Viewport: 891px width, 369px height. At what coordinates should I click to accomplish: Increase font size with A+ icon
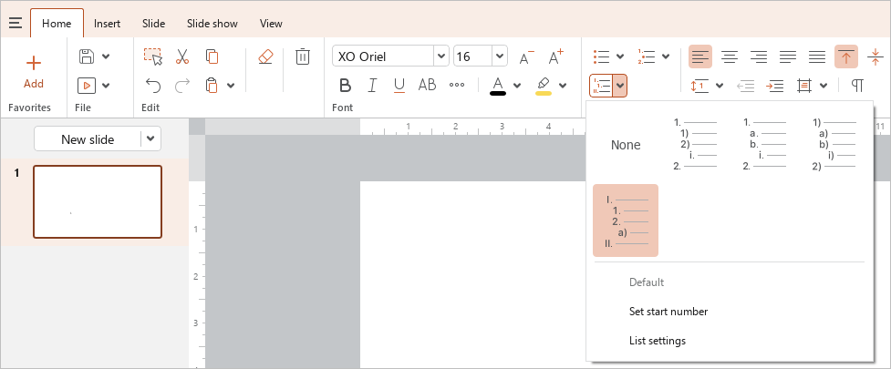pyautogui.click(x=555, y=56)
